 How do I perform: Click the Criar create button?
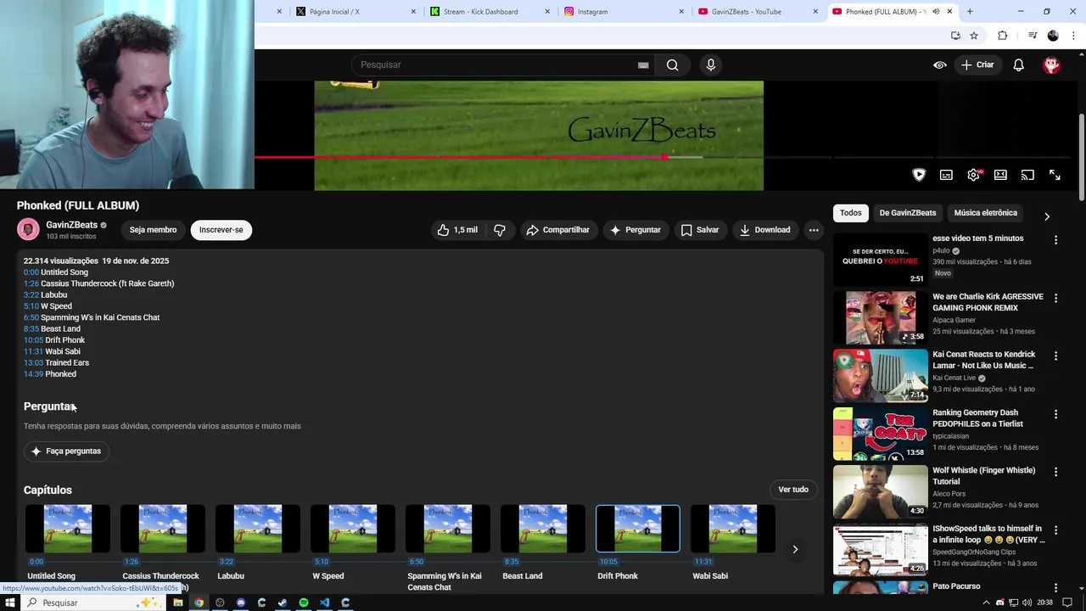[x=977, y=65]
